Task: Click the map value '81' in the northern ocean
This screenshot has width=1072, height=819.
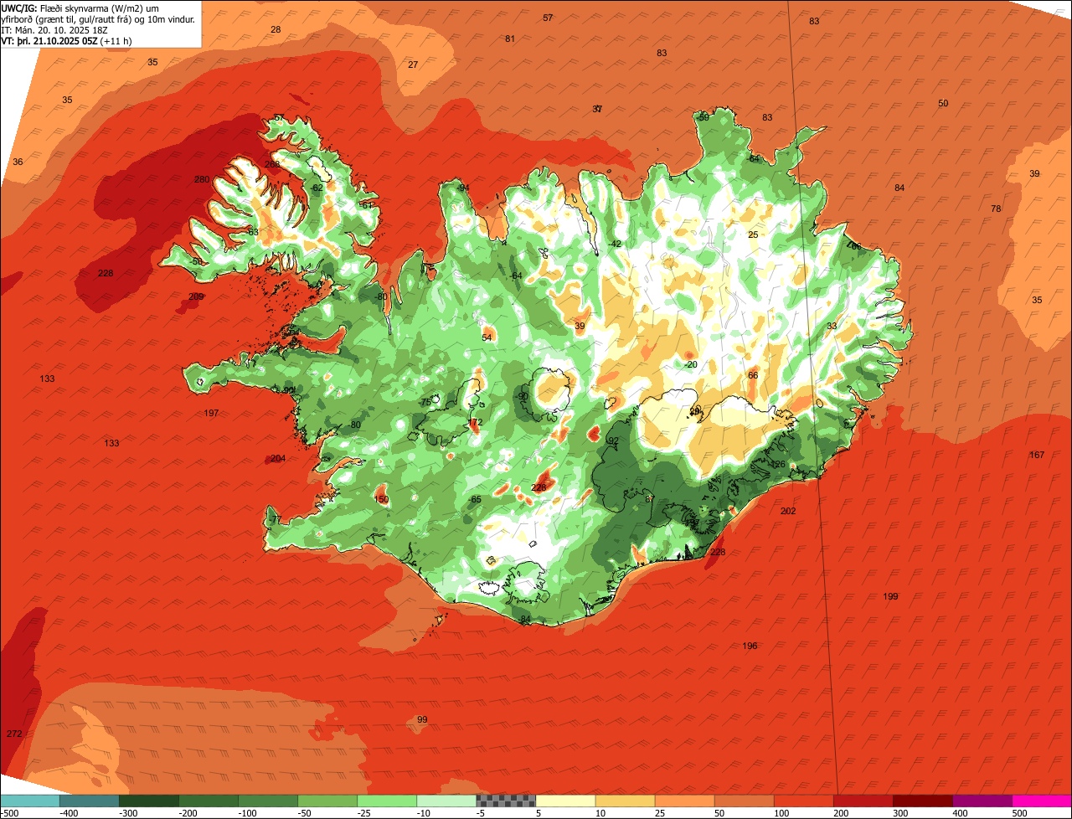Action: pyautogui.click(x=510, y=39)
